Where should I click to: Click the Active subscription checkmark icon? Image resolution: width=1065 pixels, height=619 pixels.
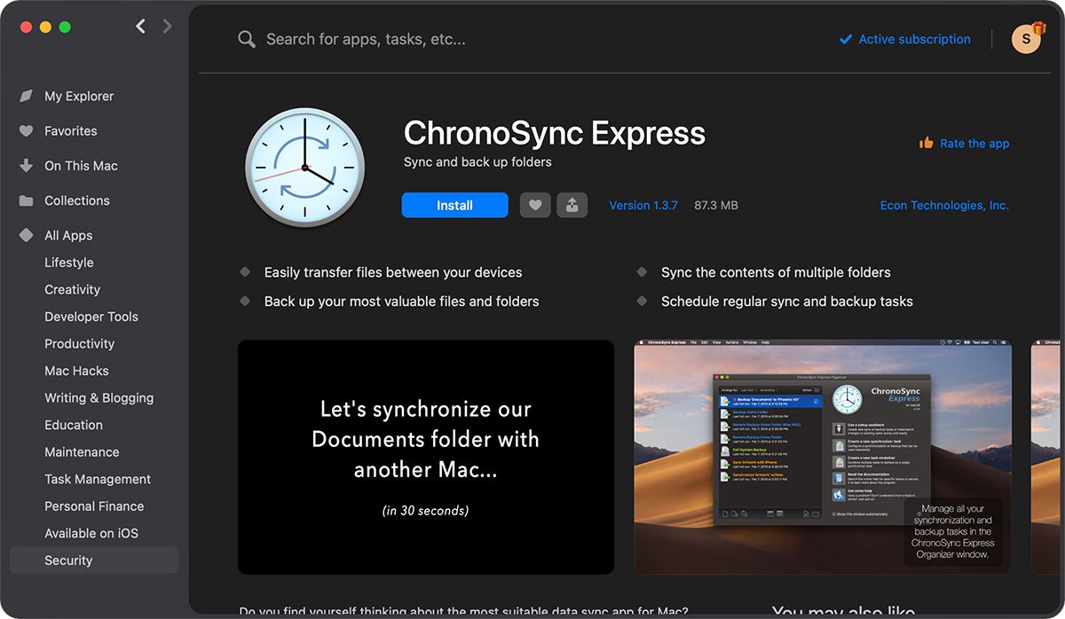(846, 39)
